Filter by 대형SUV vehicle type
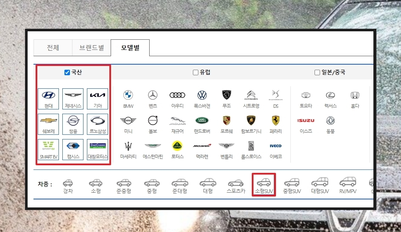 point(320,186)
